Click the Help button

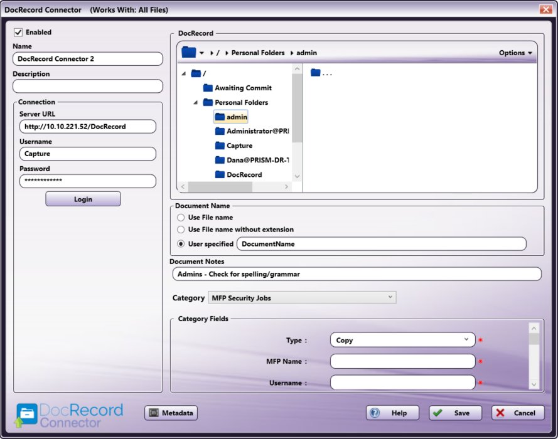392,413
